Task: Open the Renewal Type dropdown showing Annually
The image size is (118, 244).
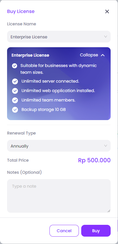Action: click(x=59, y=146)
